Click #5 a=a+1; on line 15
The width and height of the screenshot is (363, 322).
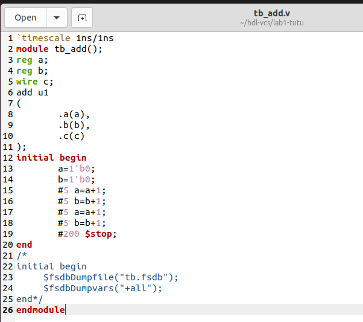82,190
